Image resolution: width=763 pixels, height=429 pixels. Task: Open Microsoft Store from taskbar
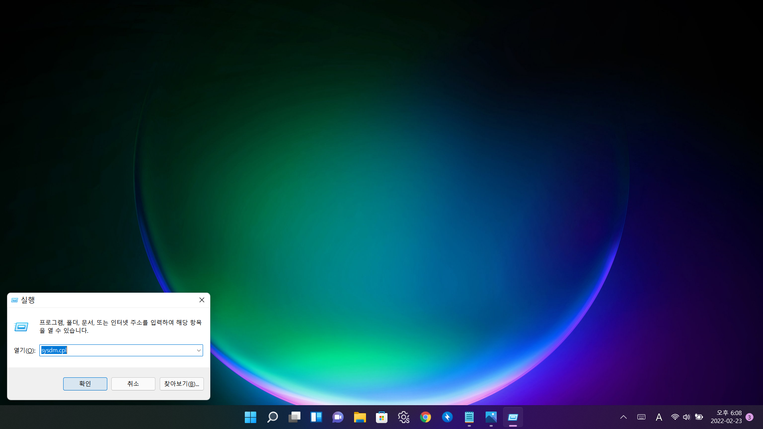click(381, 417)
